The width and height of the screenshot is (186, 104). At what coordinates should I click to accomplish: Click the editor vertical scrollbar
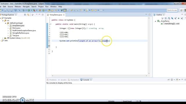(149, 46)
